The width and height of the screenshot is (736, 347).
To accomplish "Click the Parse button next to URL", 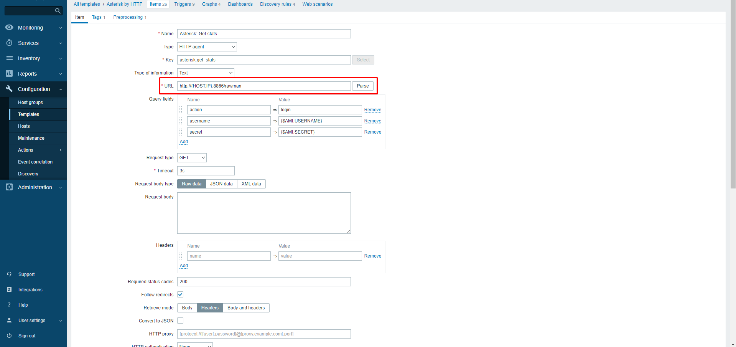I will coord(363,86).
